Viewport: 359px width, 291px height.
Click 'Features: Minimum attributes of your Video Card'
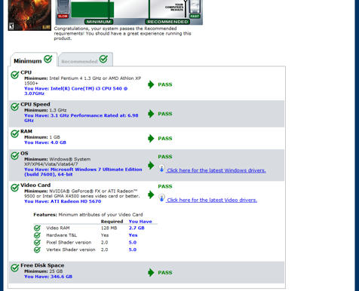[x=88, y=215]
